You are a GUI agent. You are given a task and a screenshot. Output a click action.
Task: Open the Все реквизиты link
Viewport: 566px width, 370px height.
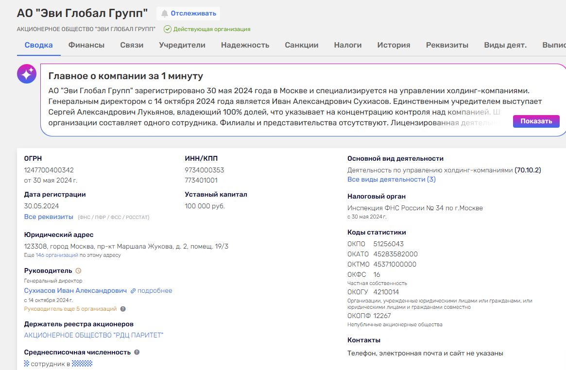(49, 217)
